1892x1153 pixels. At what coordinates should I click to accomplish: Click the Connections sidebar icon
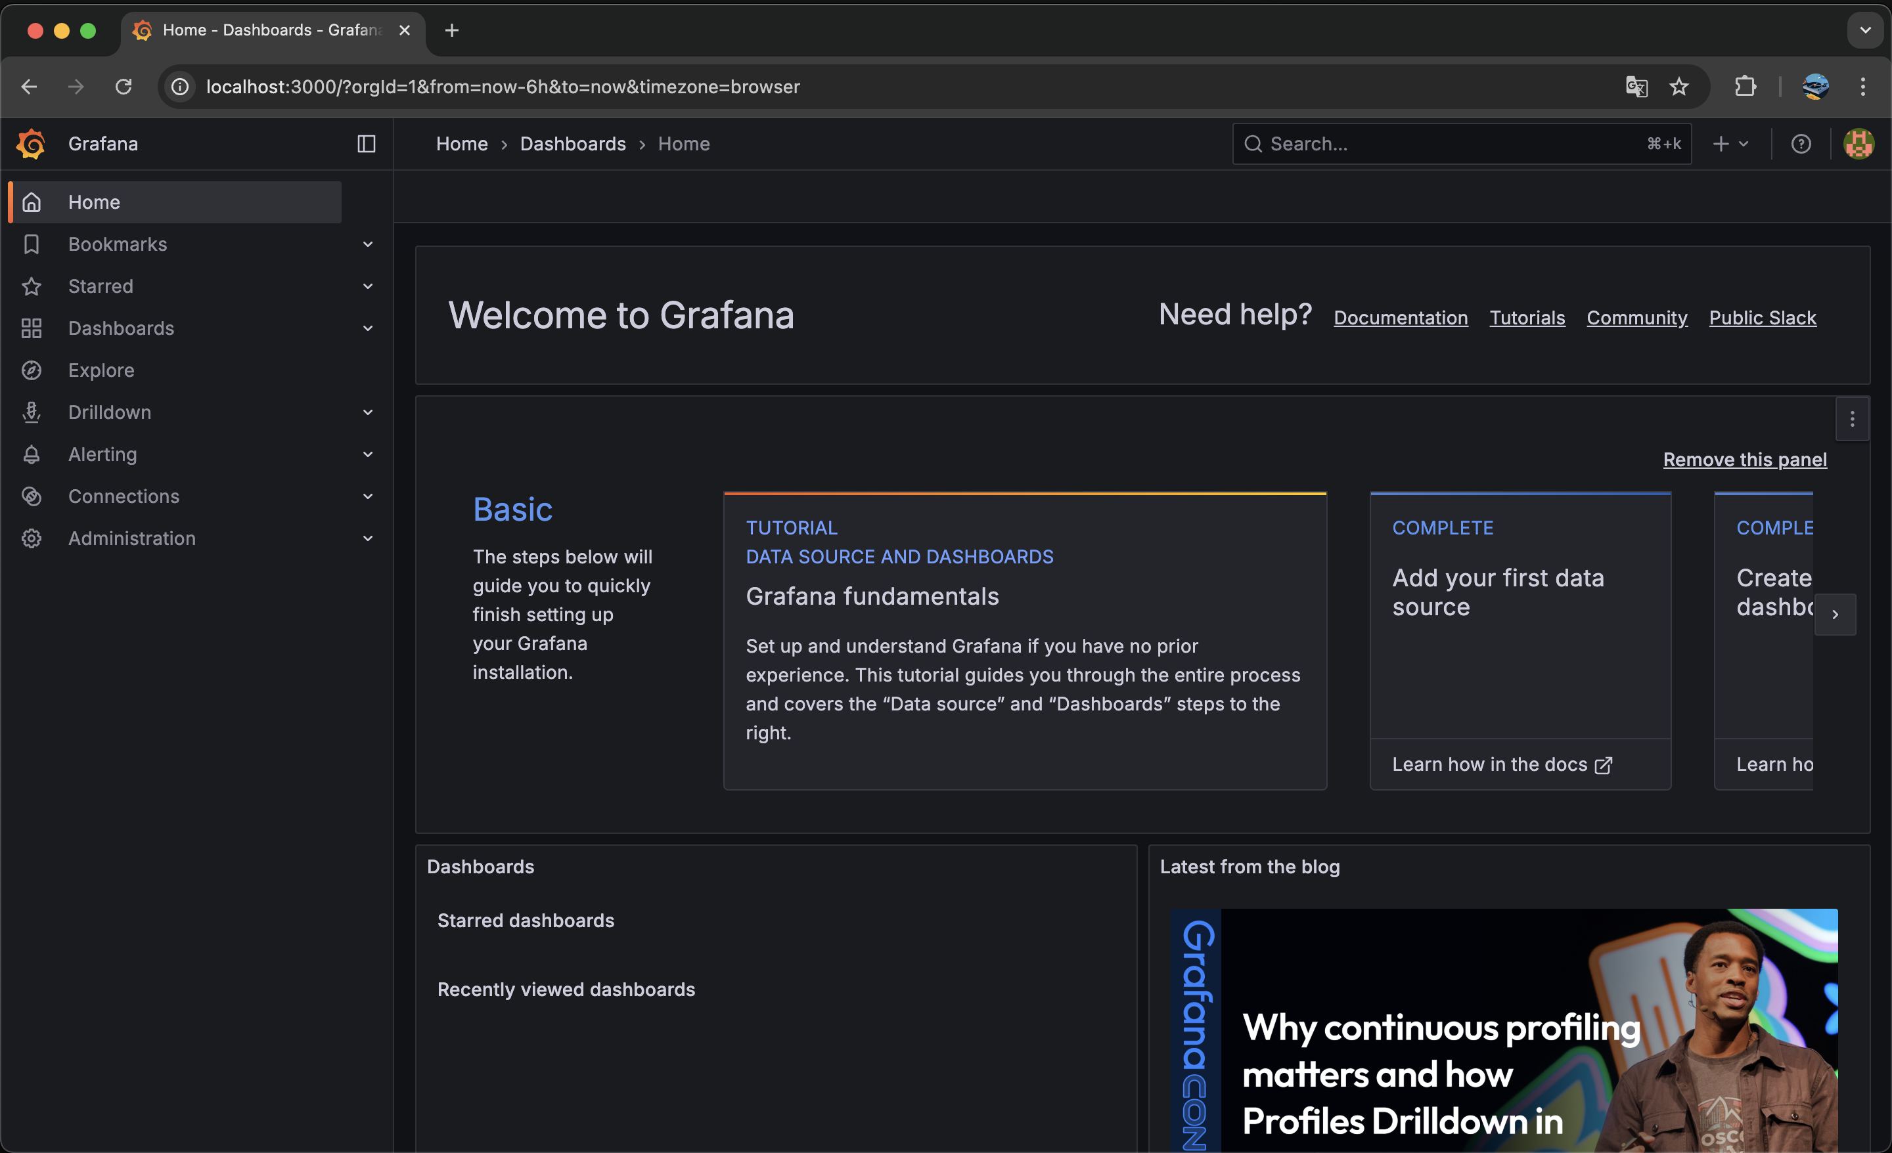pos(32,496)
